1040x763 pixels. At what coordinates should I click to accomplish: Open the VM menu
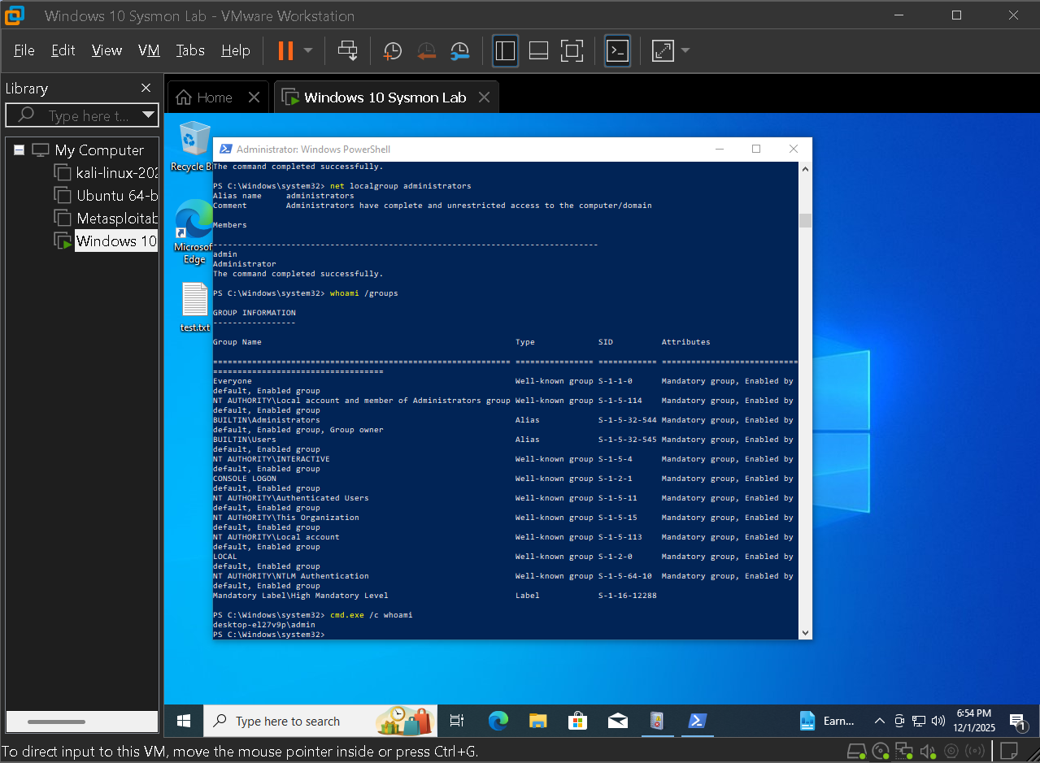point(149,50)
